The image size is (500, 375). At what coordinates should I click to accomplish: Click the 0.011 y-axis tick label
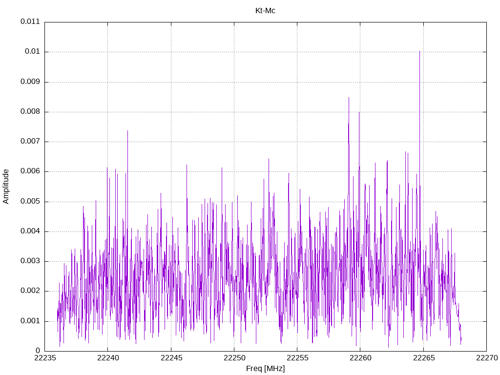coord(30,21)
